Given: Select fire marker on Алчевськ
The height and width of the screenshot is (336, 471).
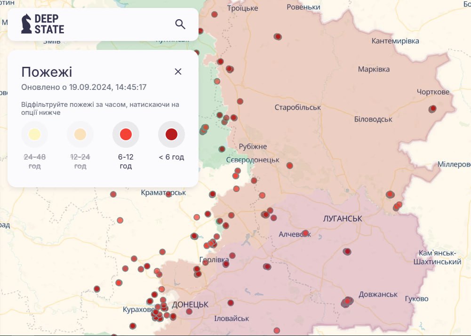Looking at the screenshot, I should click(305, 233).
